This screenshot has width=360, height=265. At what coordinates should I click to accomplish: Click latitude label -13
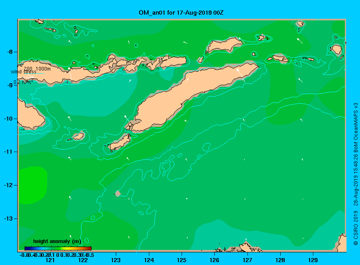[x=9, y=219]
